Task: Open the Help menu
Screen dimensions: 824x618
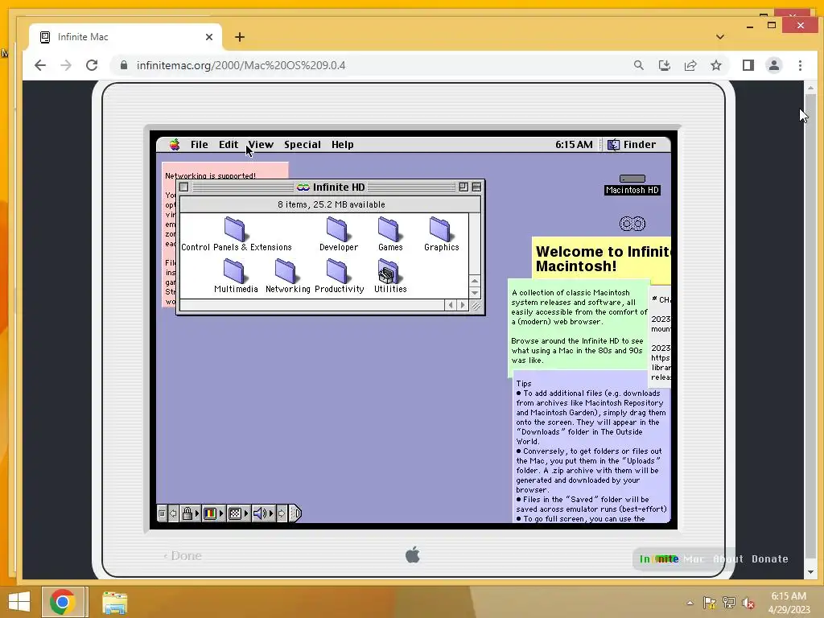Action: pyautogui.click(x=342, y=145)
